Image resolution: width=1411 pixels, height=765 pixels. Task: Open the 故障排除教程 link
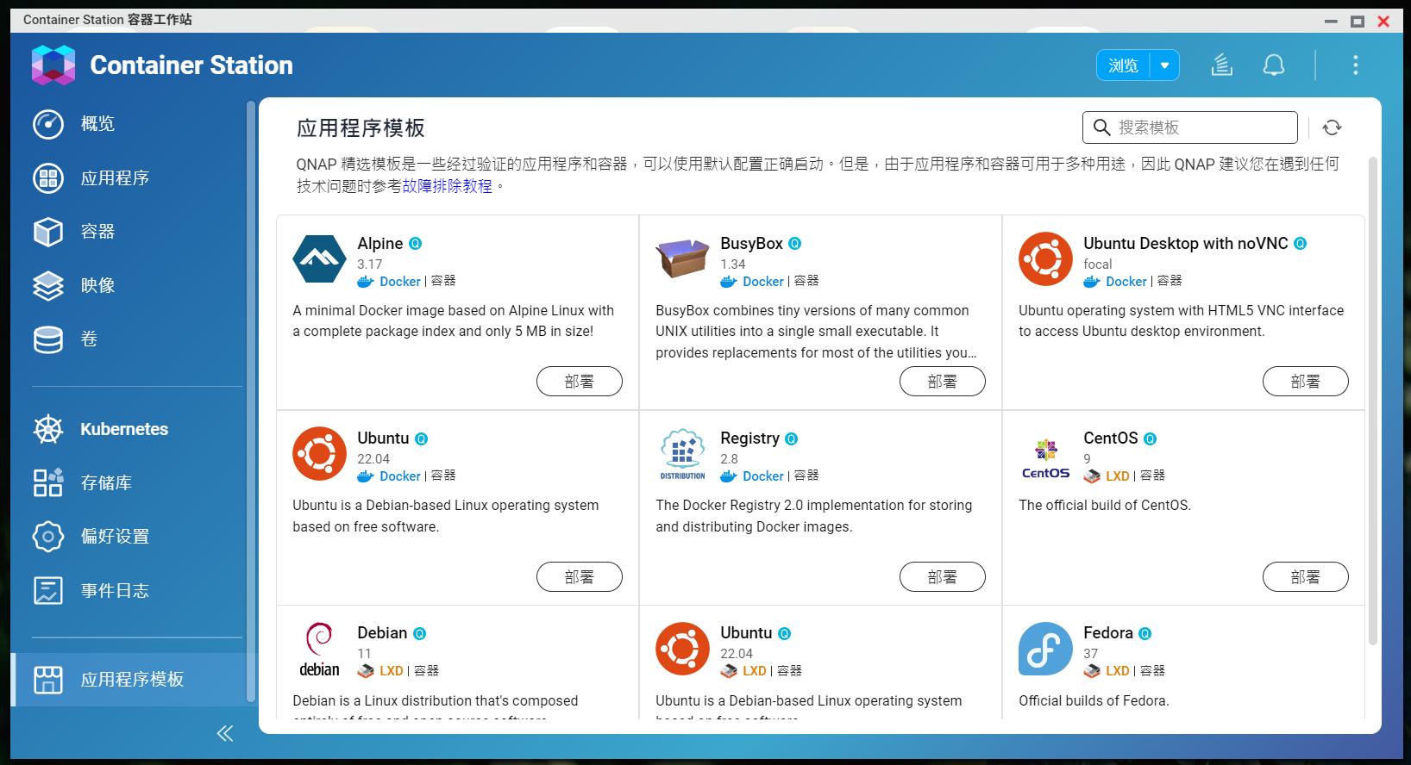coord(447,185)
